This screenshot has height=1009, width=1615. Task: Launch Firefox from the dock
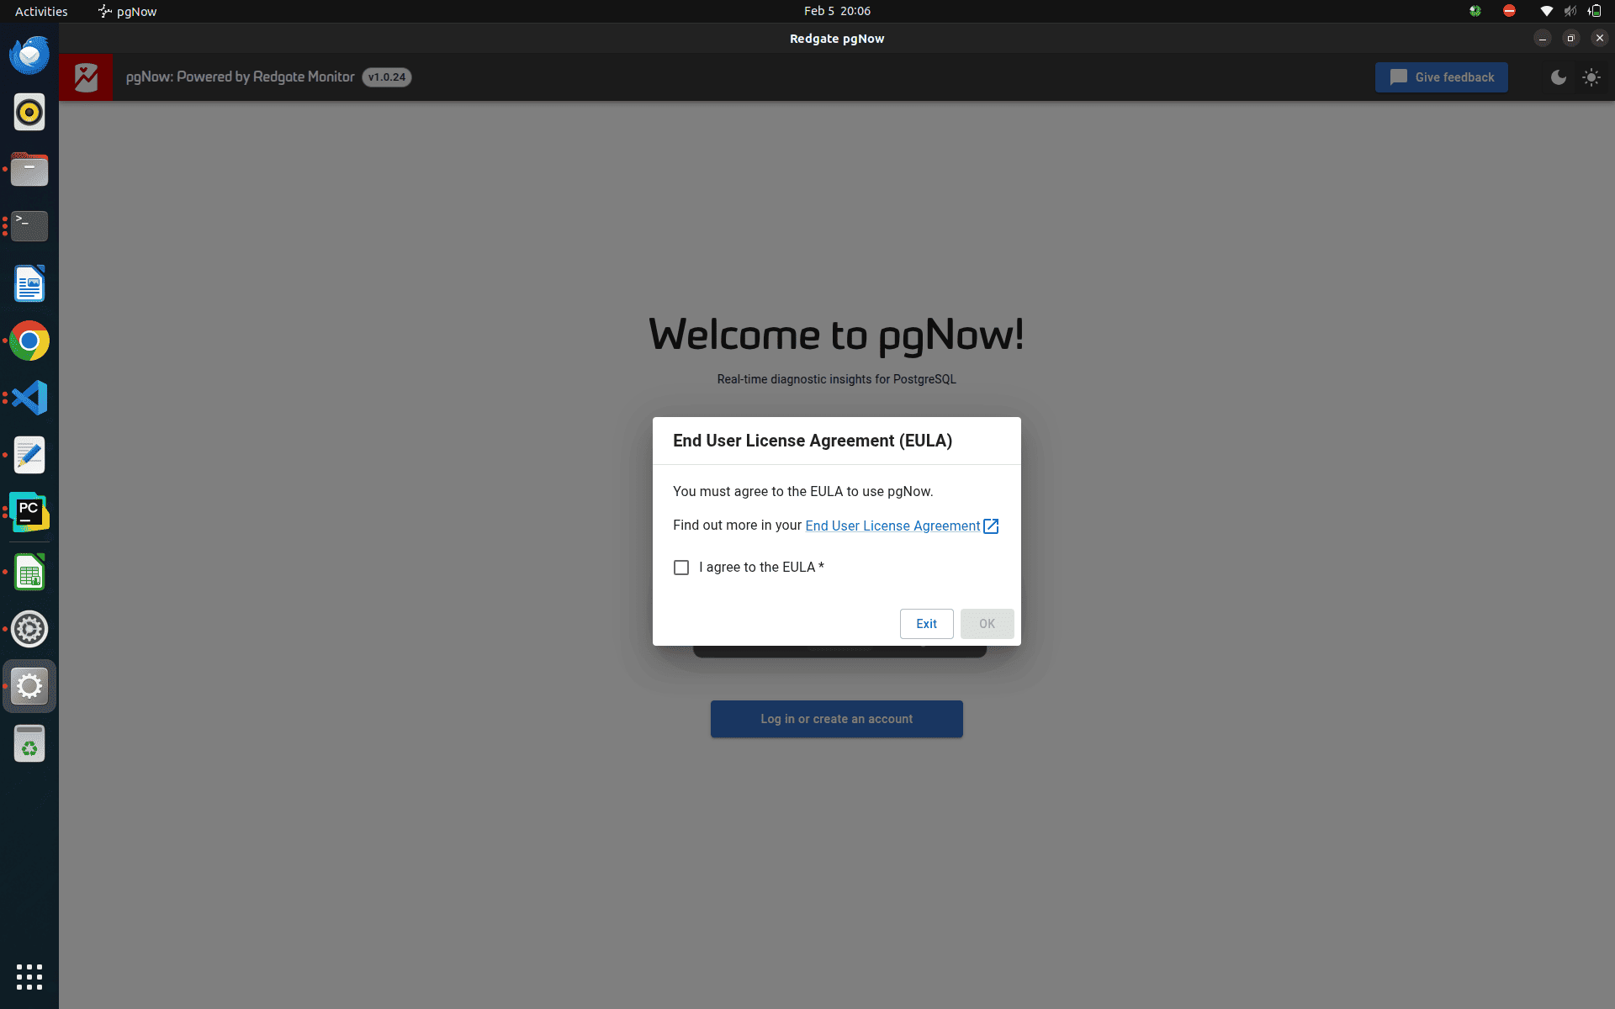pos(29,55)
